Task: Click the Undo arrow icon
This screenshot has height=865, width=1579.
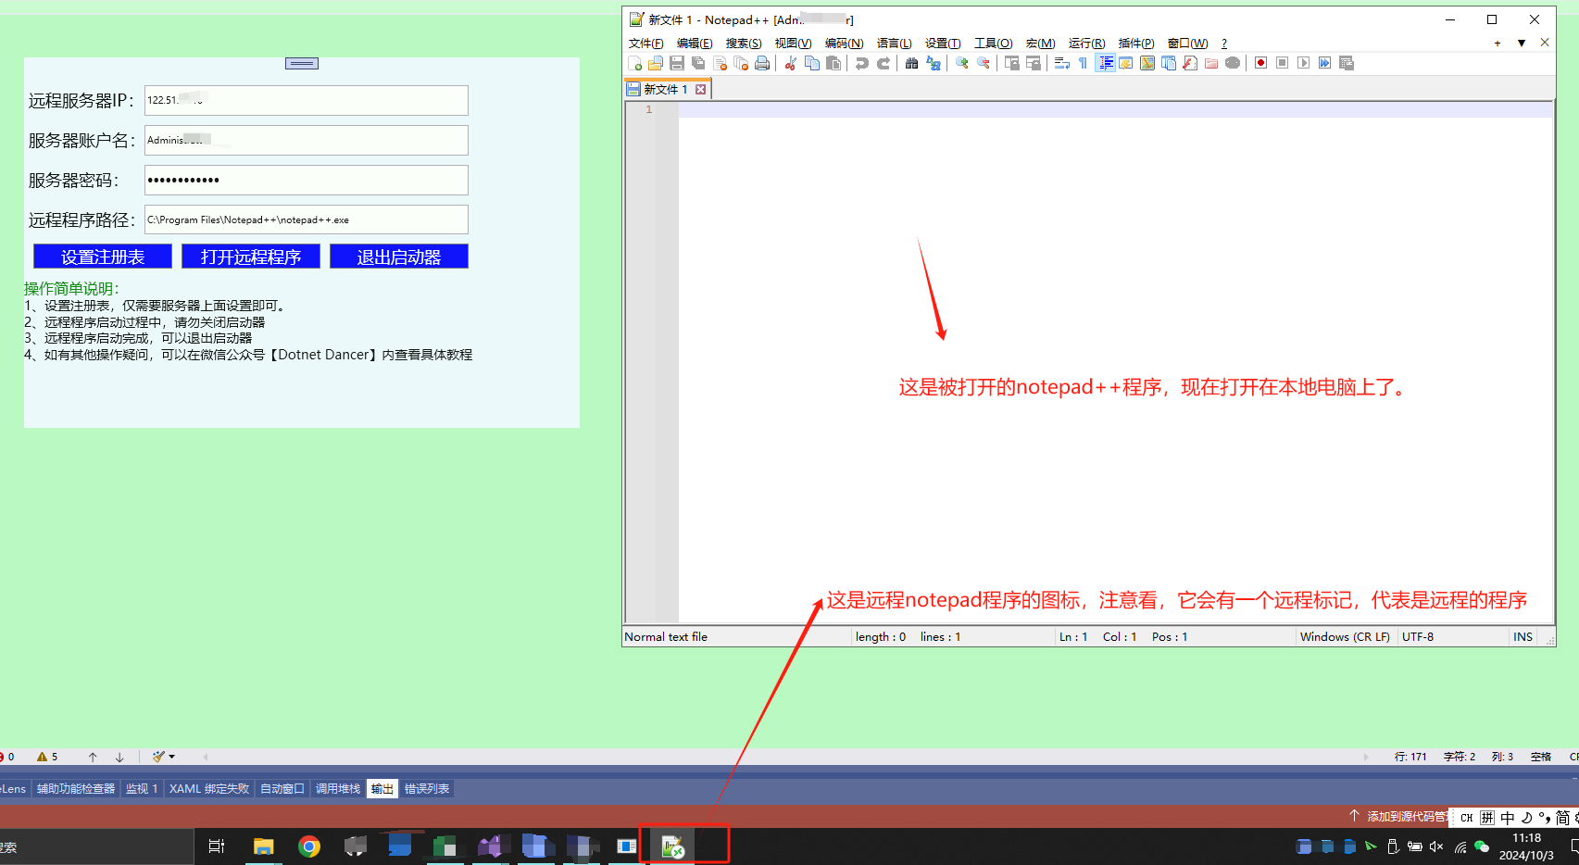Action: pyautogui.click(x=862, y=63)
